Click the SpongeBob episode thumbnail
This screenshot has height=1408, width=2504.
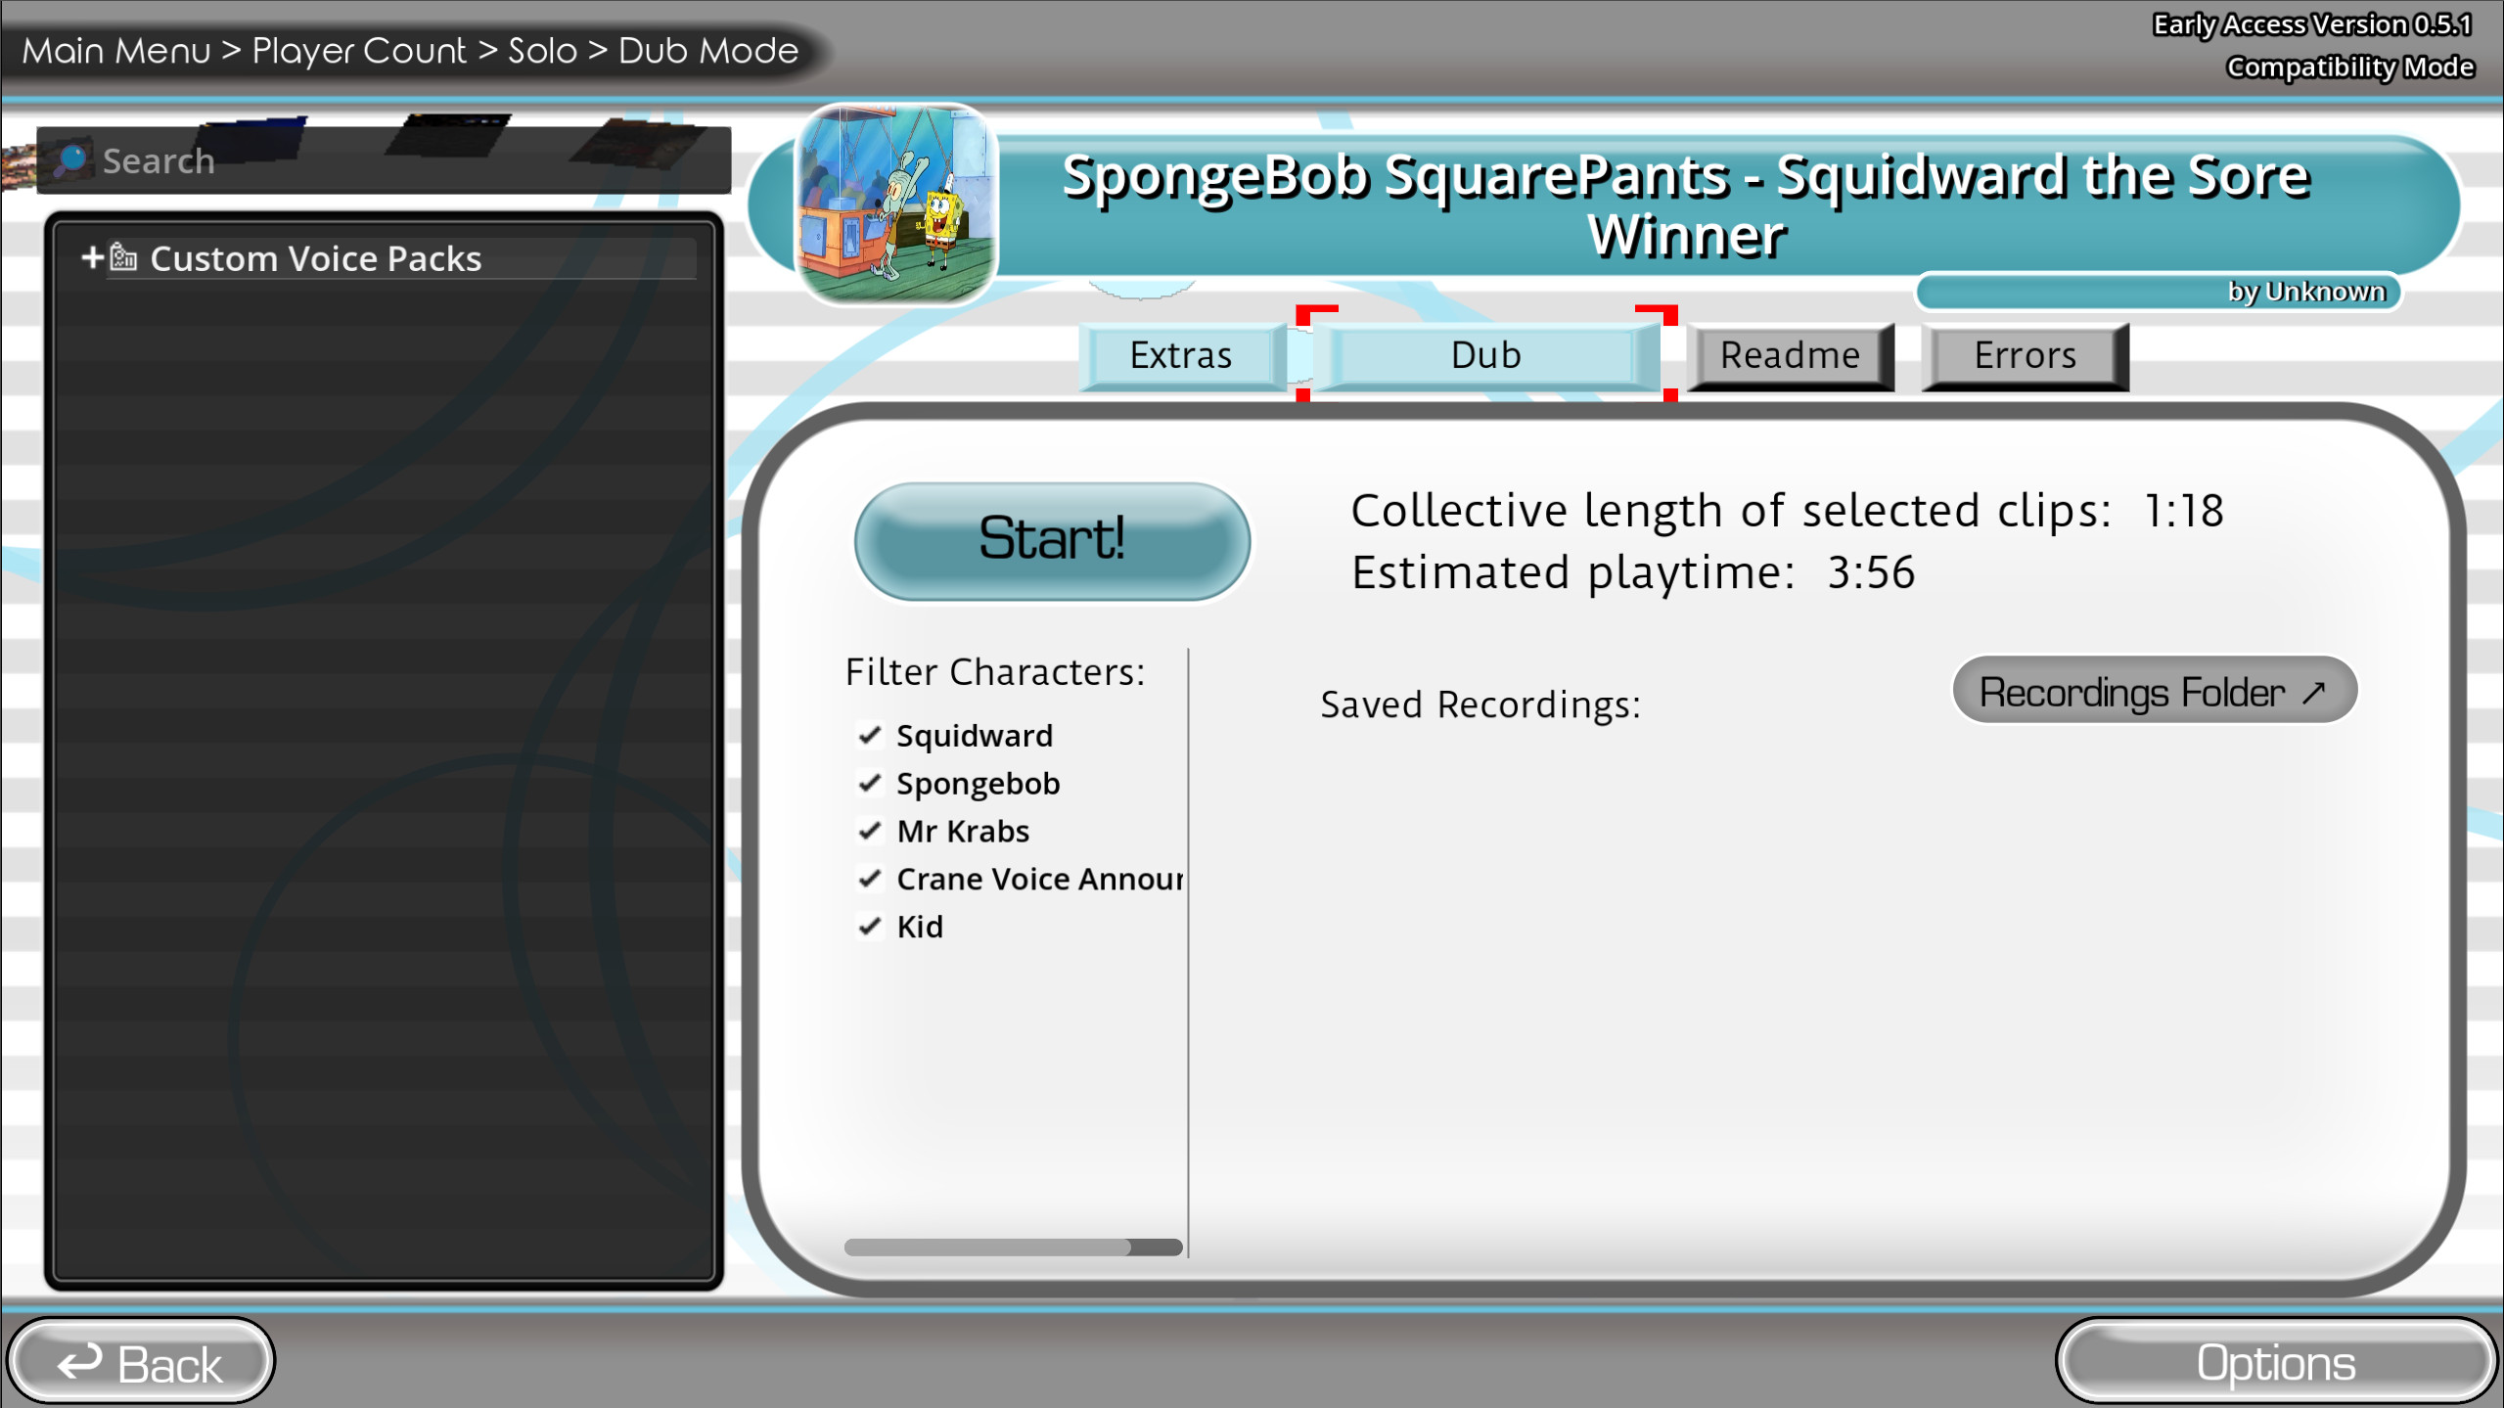[x=896, y=204]
